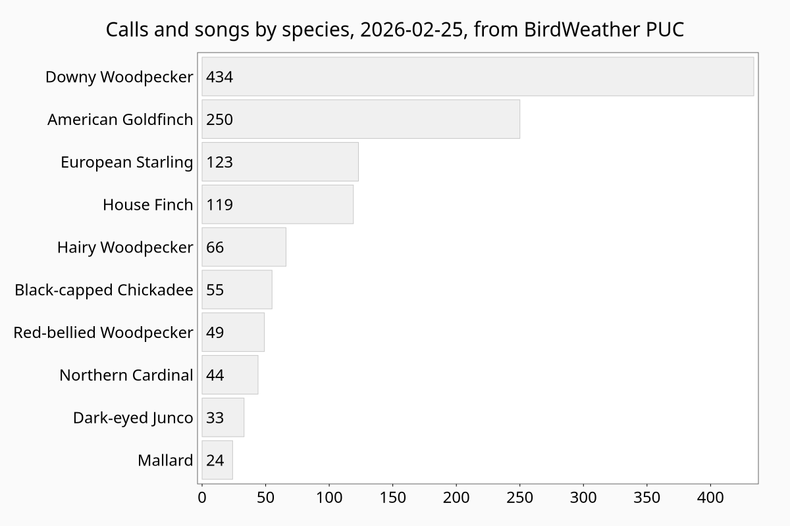Select the 300 x-axis tick label
This screenshot has height=526, width=790.
(x=584, y=497)
